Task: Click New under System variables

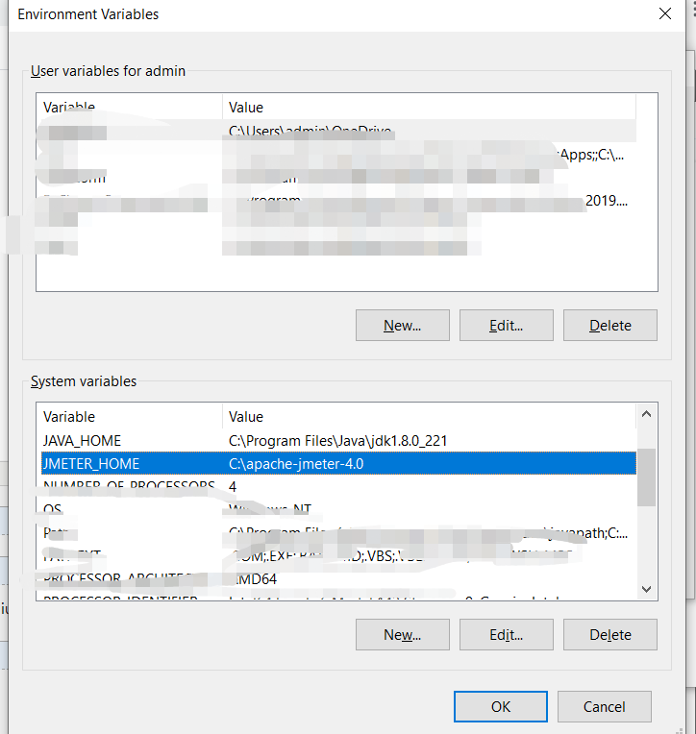Action: (403, 634)
